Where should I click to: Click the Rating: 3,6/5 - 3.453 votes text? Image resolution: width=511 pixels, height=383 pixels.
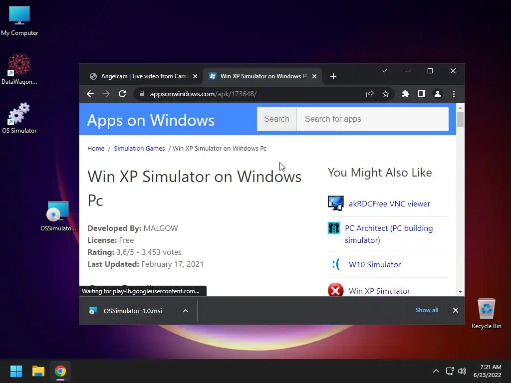(134, 252)
